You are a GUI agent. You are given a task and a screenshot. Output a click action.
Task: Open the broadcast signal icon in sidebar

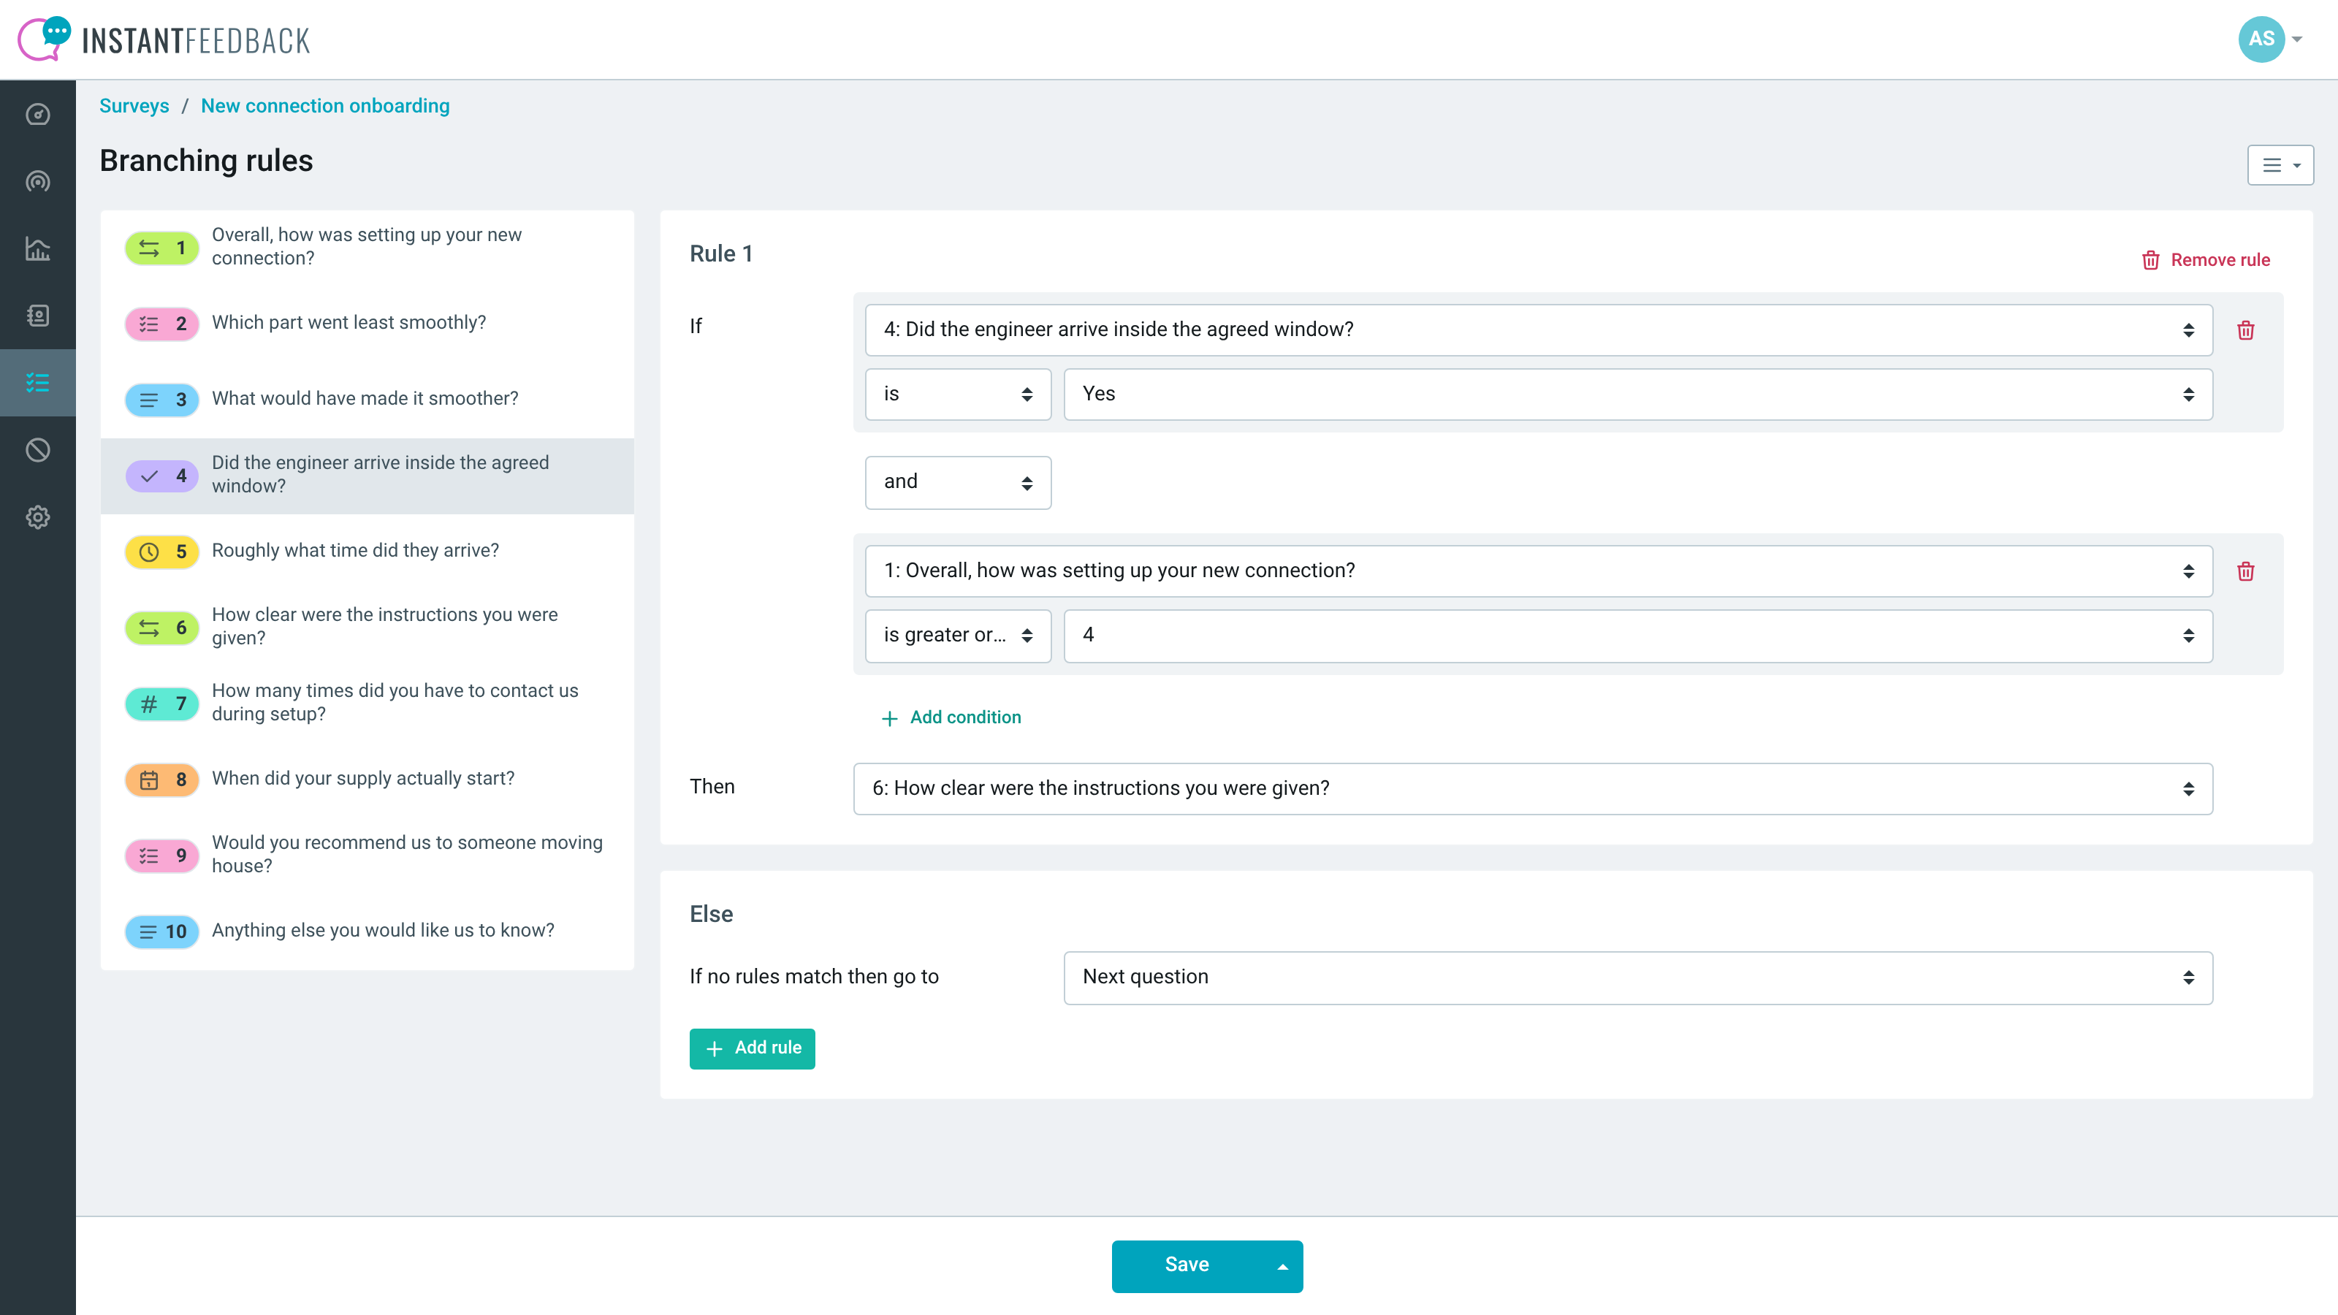tap(37, 181)
